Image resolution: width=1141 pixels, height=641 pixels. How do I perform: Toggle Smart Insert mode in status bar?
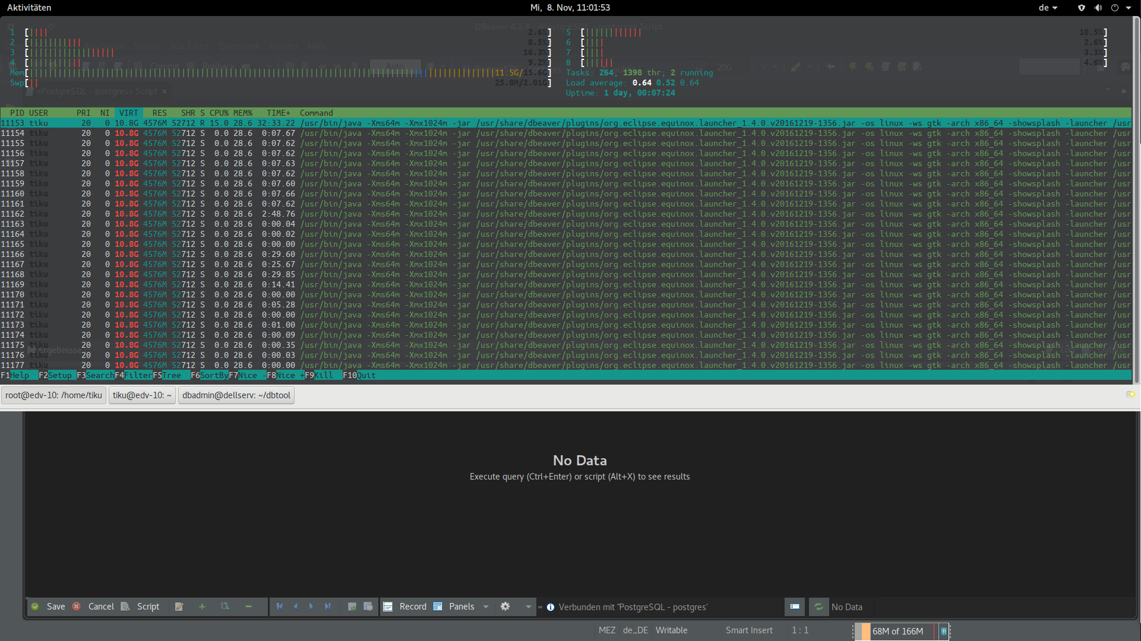(x=748, y=630)
